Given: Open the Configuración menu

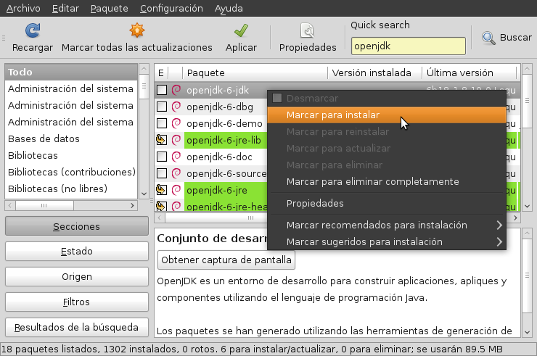Looking at the screenshot, I should (x=171, y=8).
